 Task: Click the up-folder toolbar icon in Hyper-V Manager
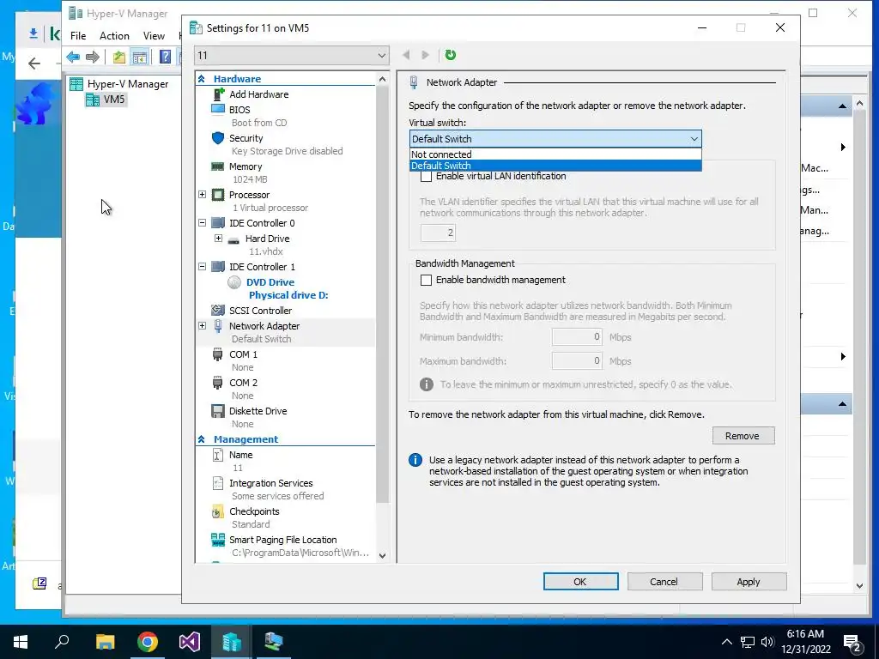(x=118, y=57)
